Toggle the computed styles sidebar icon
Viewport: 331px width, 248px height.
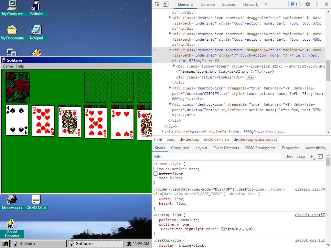(x=320, y=157)
